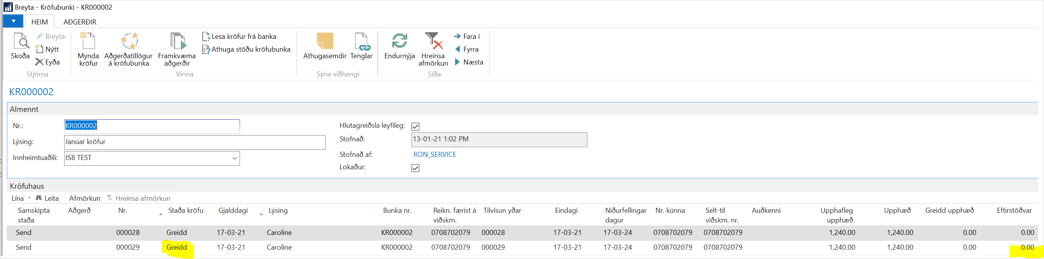Toggle the Lokaður checkbox
The image size is (1044, 259).
click(x=415, y=168)
